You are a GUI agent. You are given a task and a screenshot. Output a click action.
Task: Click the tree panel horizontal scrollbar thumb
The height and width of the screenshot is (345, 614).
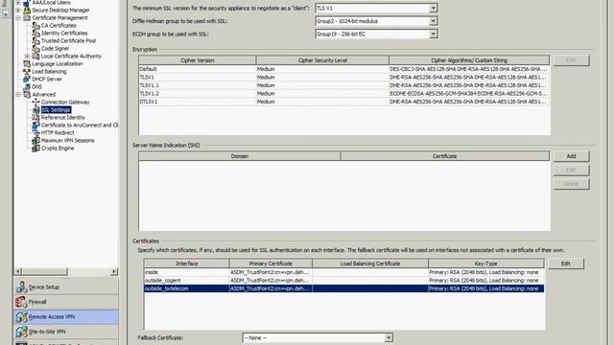[x=45, y=271]
